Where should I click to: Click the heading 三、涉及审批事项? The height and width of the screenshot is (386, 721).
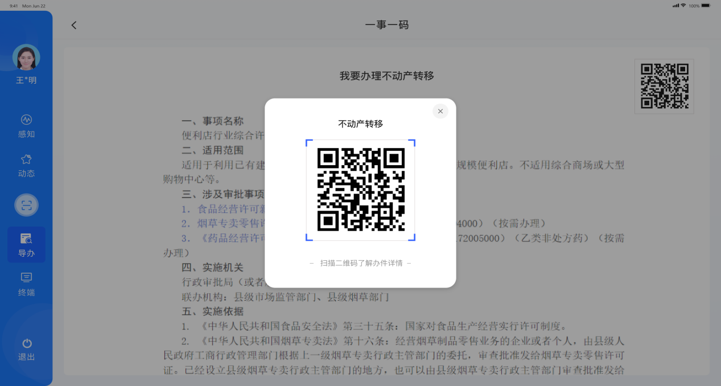pyautogui.click(x=223, y=194)
